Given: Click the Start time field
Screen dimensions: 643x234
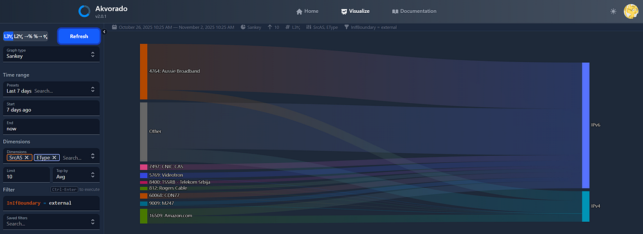Looking at the screenshot, I should point(51,108).
